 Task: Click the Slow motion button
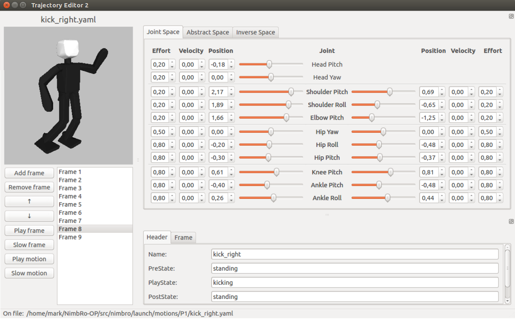pyautogui.click(x=29, y=273)
